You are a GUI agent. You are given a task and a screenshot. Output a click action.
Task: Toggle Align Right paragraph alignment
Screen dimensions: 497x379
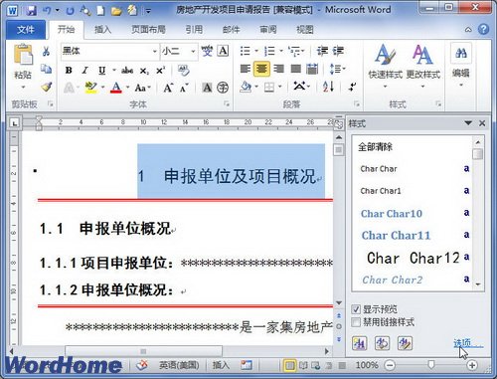(279, 69)
